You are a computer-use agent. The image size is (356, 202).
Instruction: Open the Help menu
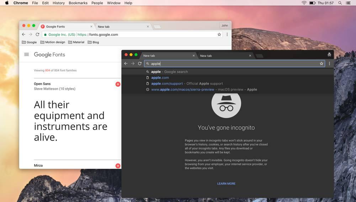point(128,3)
